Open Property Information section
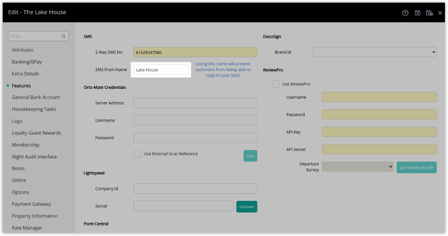Screen dimensions: 448x236 [x=34, y=216]
